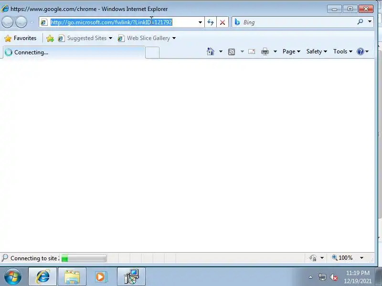This screenshot has height=286, width=382.
Task: Click the magnifier Search icon
Action: 360,22
